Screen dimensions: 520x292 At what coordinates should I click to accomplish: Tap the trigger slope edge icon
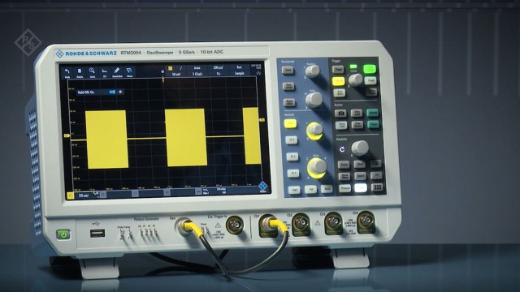181,68
